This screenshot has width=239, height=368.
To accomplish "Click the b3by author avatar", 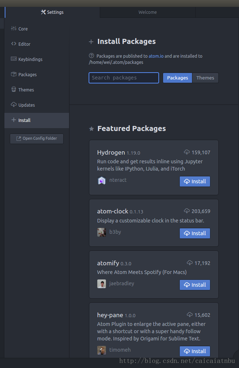I will click(102, 232).
